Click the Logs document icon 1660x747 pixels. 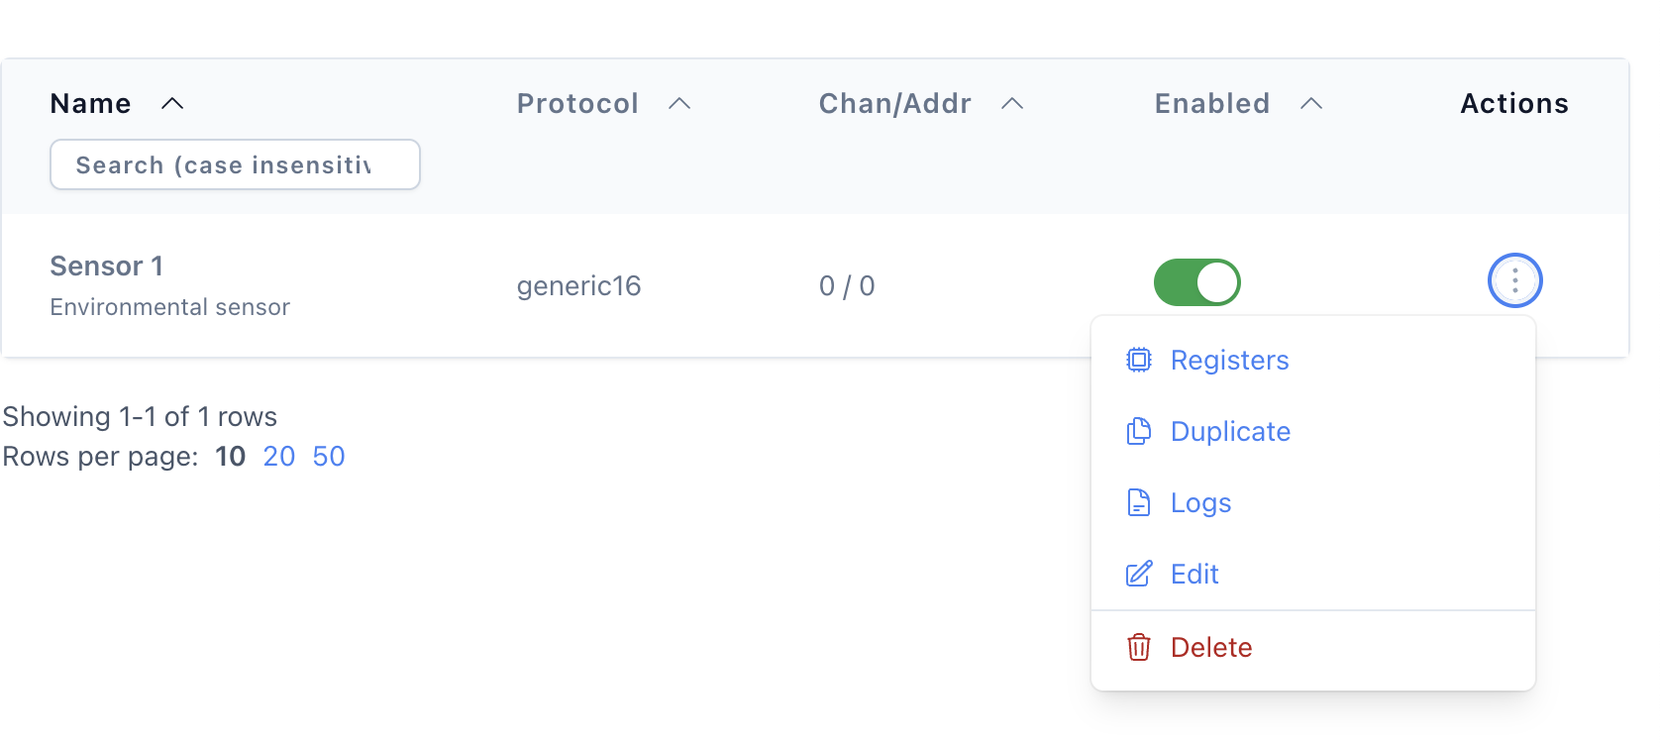click(x=1139, y=502)
